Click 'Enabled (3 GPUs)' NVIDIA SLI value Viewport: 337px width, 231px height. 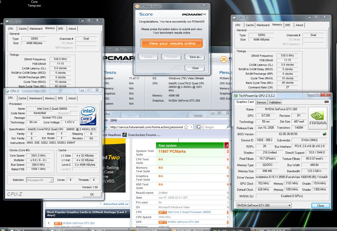click(x=292, y=196)
